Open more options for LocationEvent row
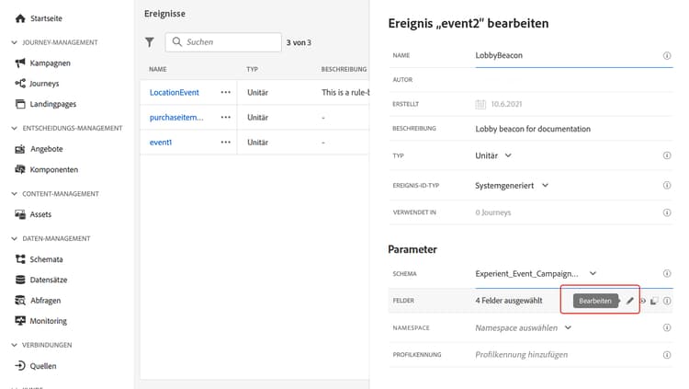The image size is (689, 389). (225, 92)
